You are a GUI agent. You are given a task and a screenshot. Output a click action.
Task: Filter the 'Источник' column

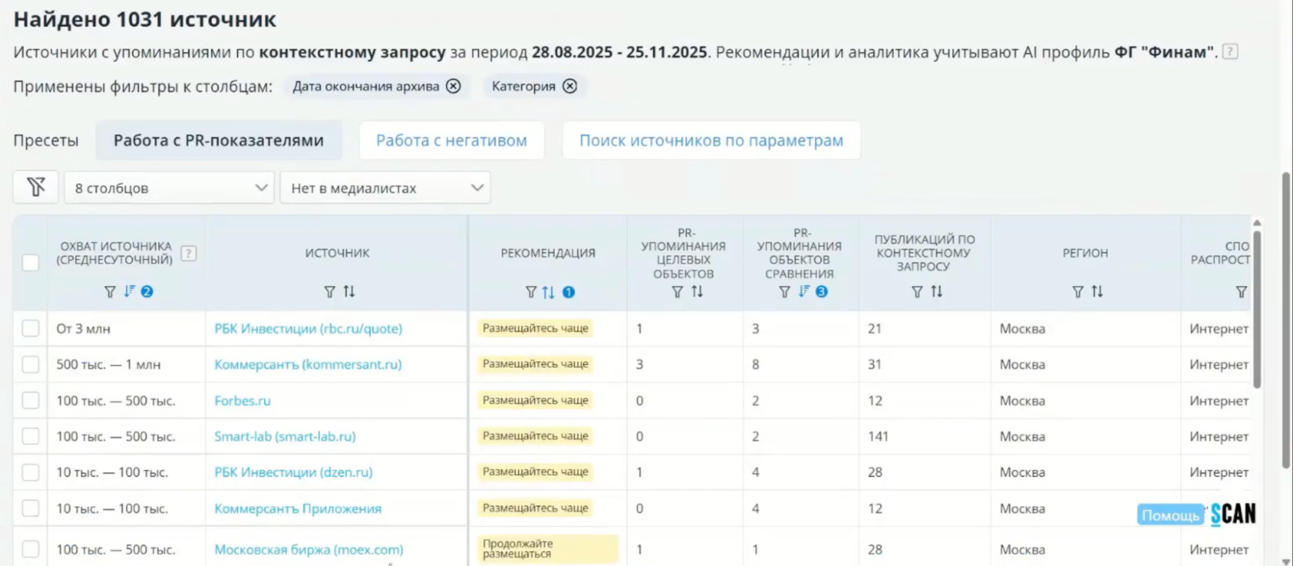[x=330, y=292]
